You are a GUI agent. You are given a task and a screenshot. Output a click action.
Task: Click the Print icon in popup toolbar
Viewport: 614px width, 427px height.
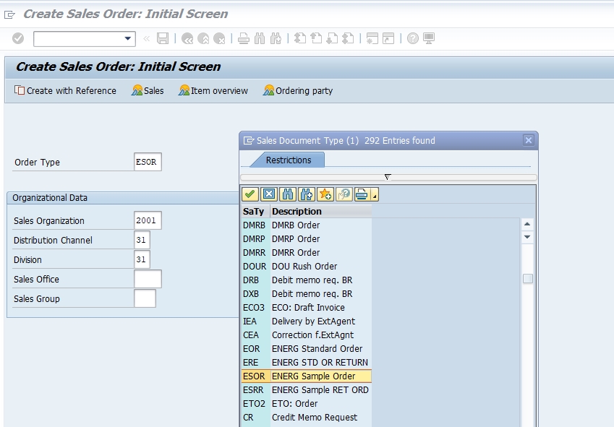pos(362,194)
